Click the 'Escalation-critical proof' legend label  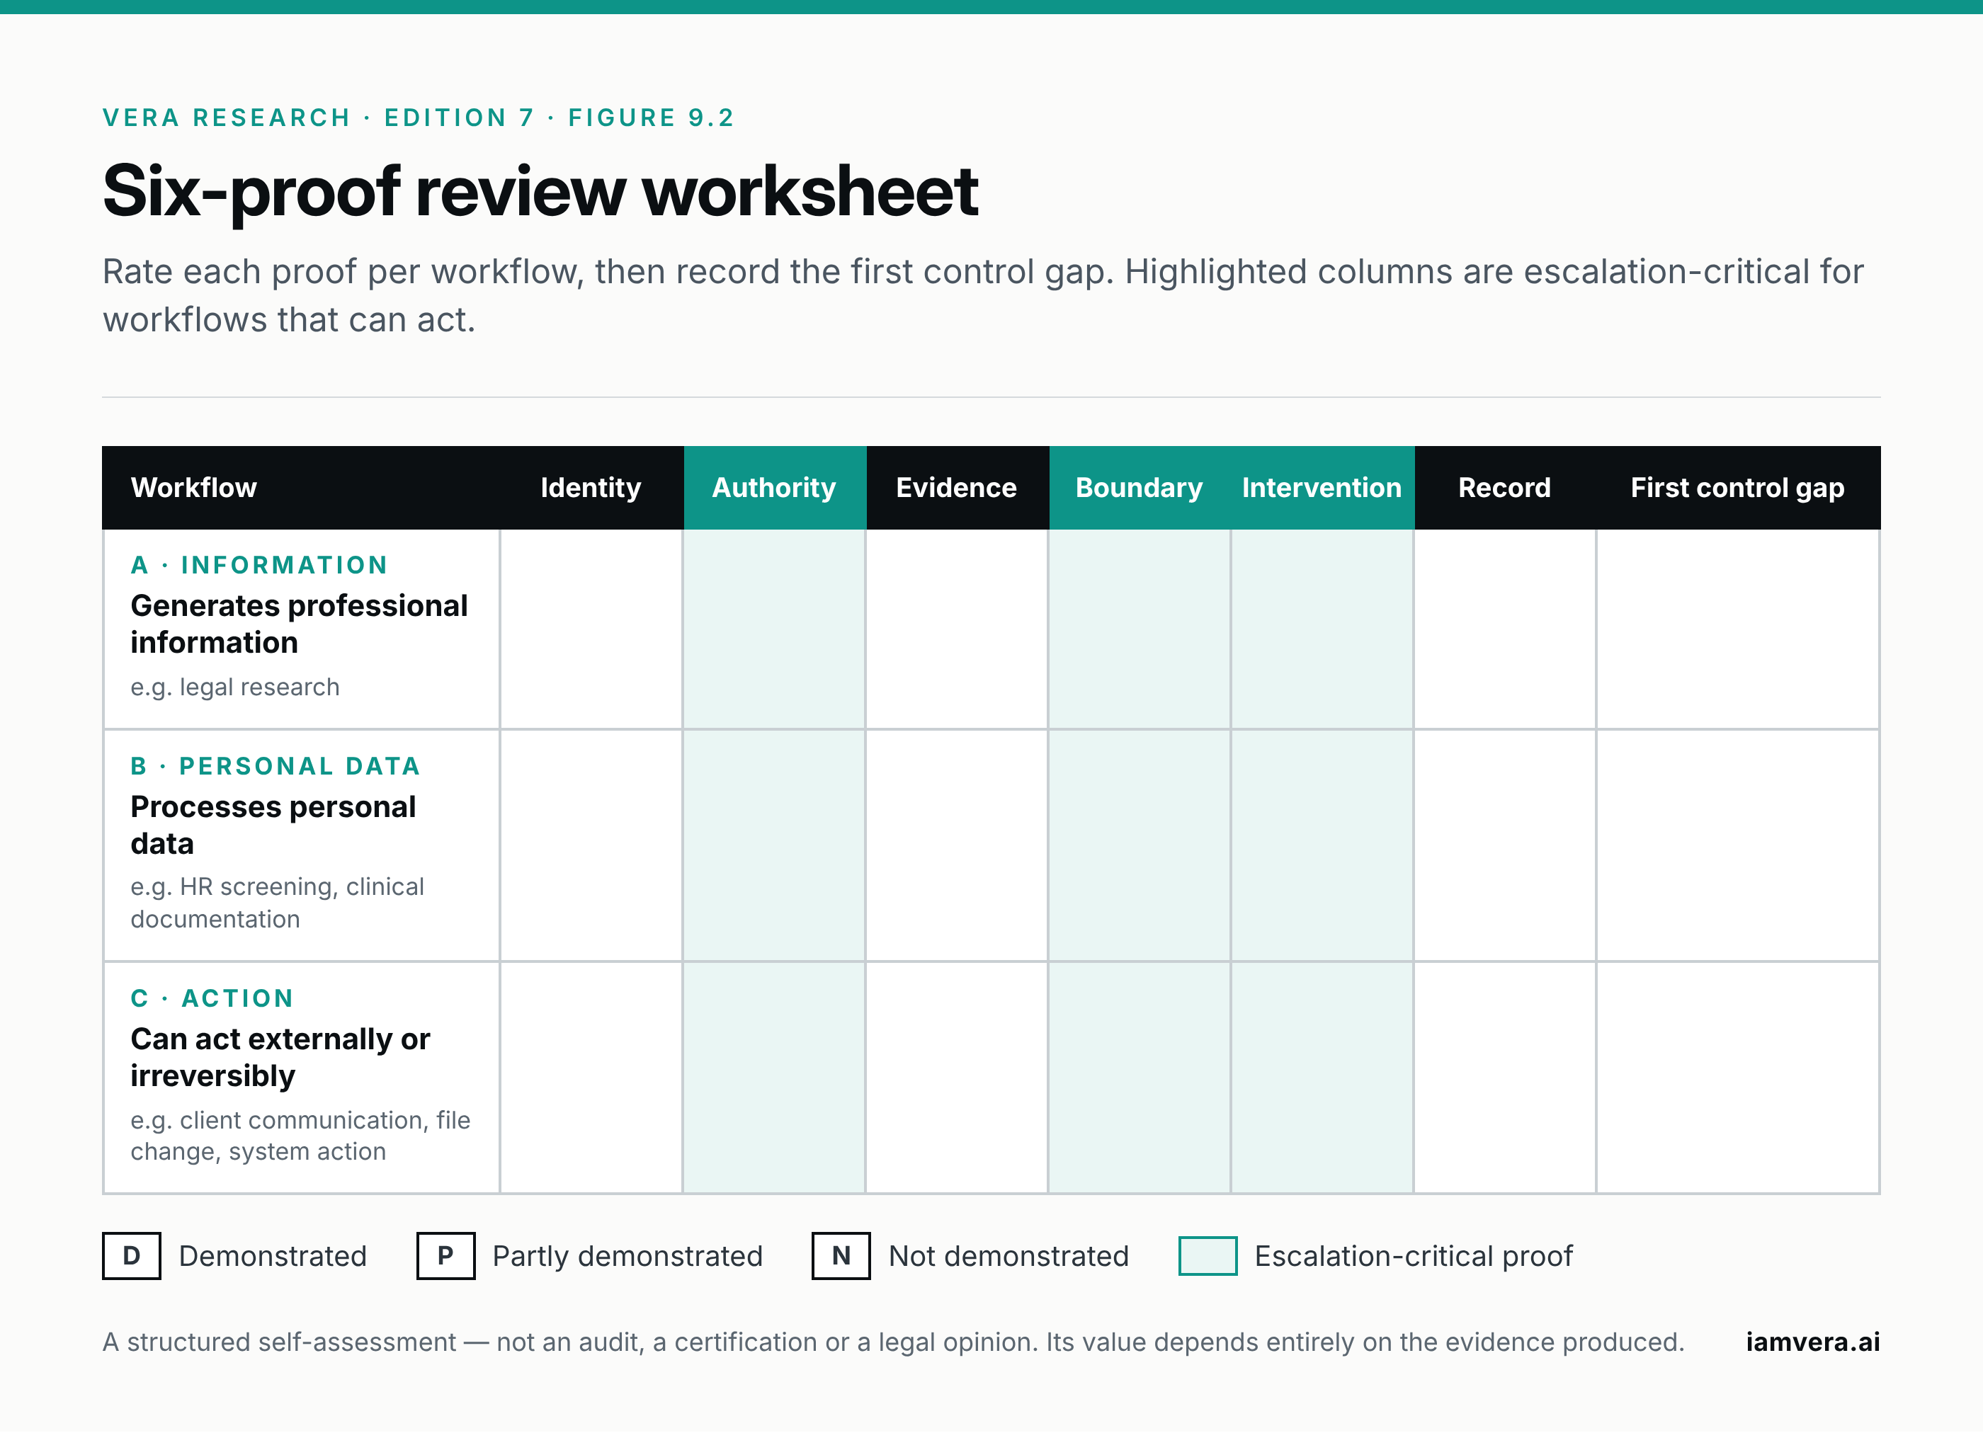pyautogui.click(x=1413, y=1255)
